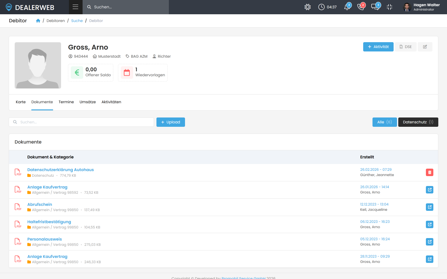447x279 pixels.
Task: Focus the top global search field
Action: (x=126, y=7)
